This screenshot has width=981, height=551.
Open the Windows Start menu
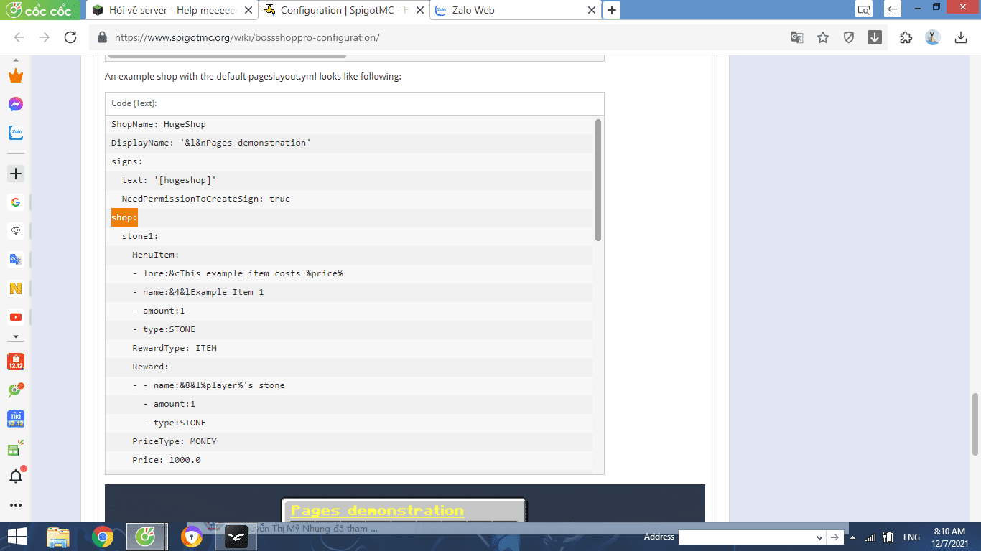(17, 537)
